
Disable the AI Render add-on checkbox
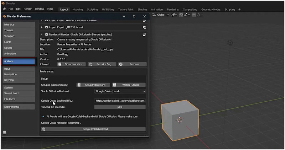click(47, 34)
